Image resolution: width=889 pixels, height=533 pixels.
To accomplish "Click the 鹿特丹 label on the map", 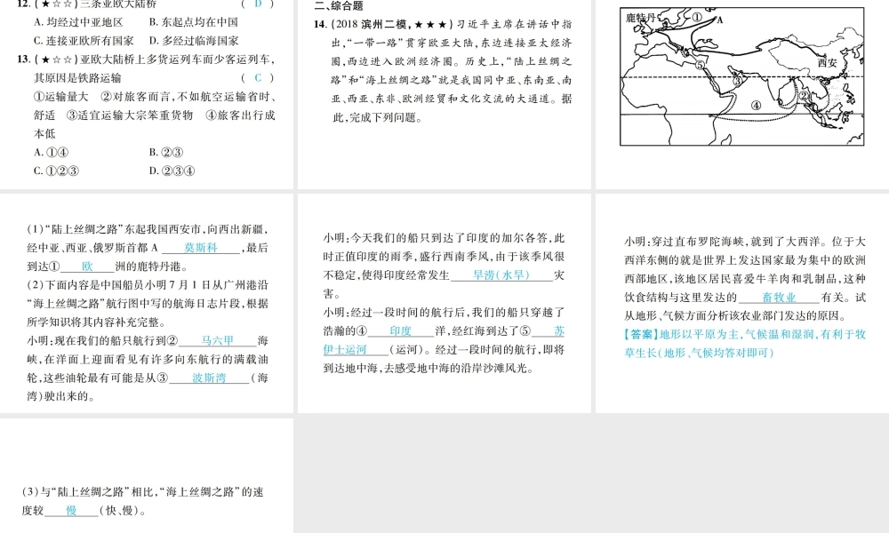I will tap(640, 18).
